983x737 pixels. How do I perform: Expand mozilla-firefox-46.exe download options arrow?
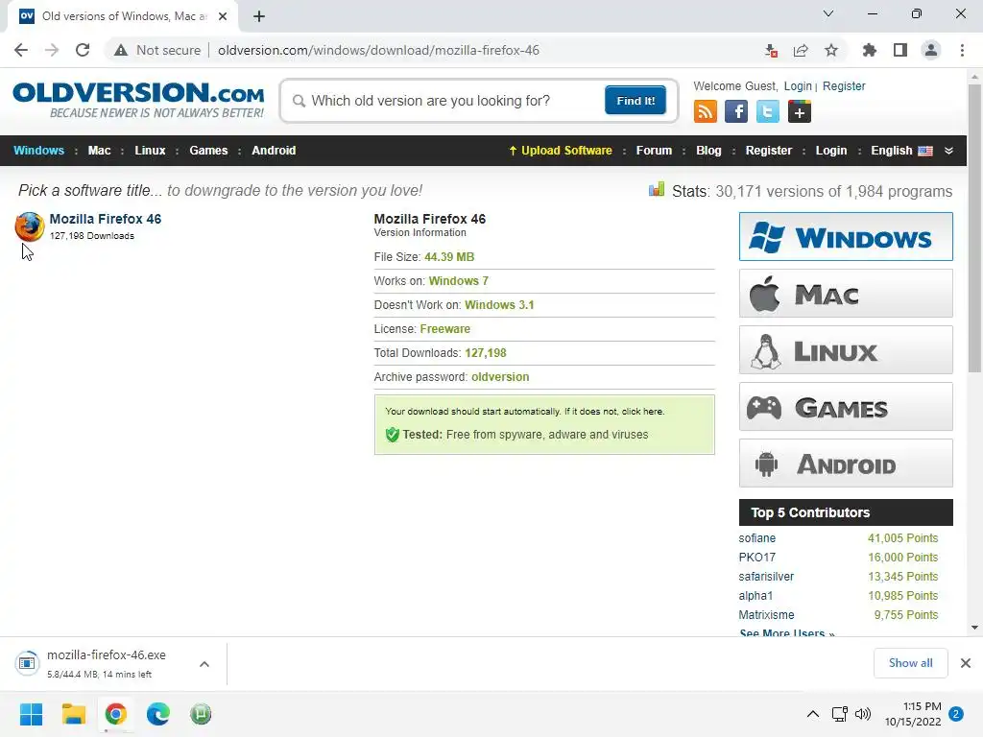tap(204, 664)
